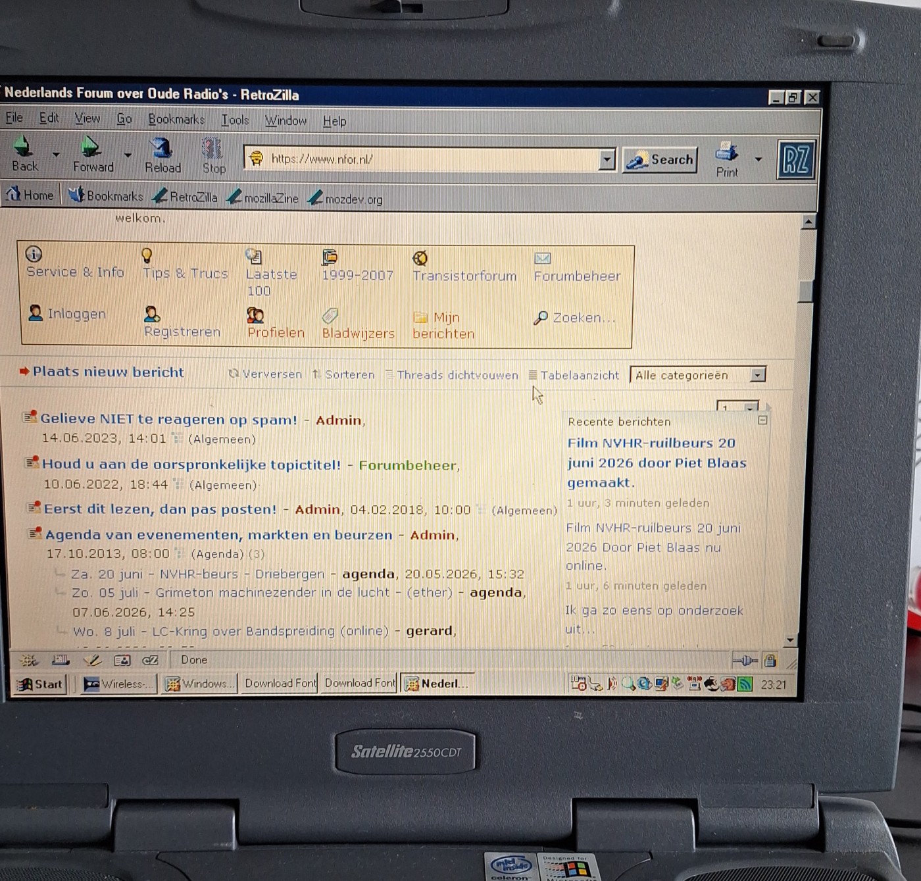The height and width of the screenshot is (881, 921).
Task: Click Threads dichtvouwen link
Action: point(457,375)
